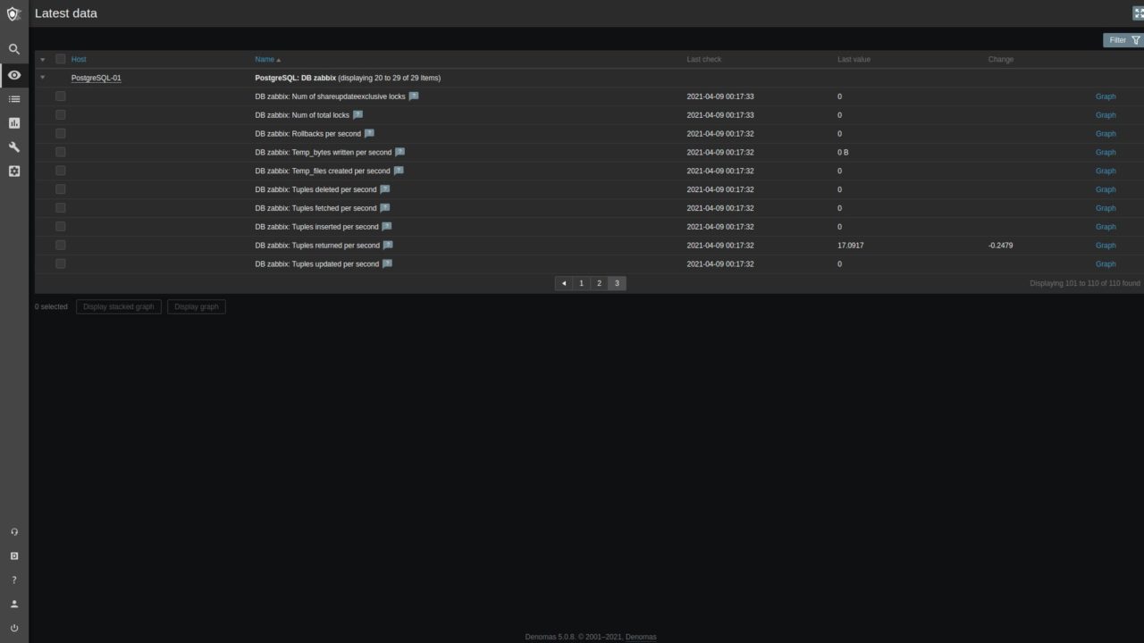The height and width of the screenshot is (643, 1144).
Task: Sort items by the Name column
Action: pyautogui.click(x=265, y=59)
